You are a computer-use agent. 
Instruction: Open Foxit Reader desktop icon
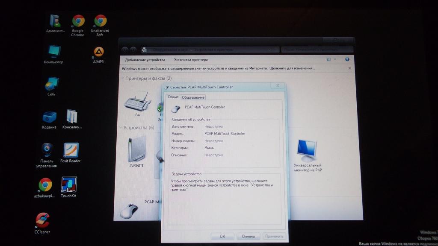(x=71, y=151)
